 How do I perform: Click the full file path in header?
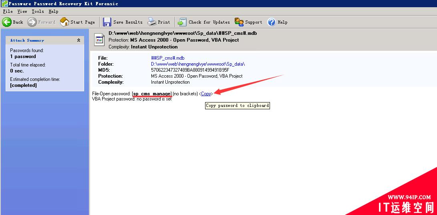183,33
